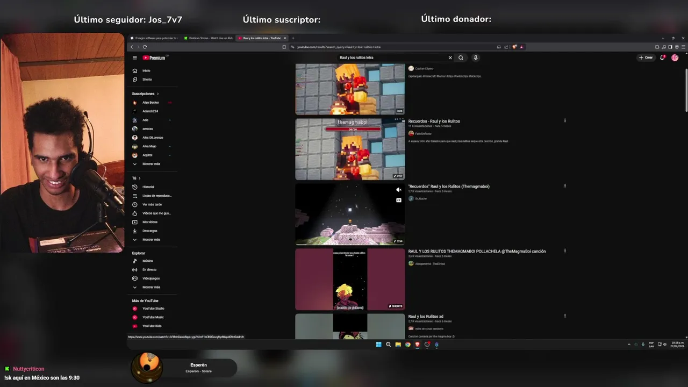
Task: Open the account avatar menu
Action: (x=675, y=58)
